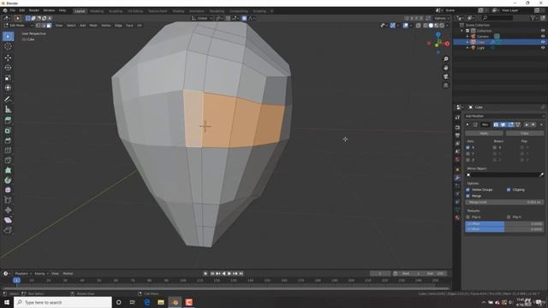Activate the Move tool
The image size is (548, 308).
coord(8,57)
